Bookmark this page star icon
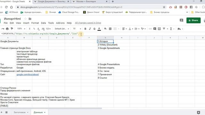This screenshot has width=205, height=115. pyautogui.click(x=164, y=7)
